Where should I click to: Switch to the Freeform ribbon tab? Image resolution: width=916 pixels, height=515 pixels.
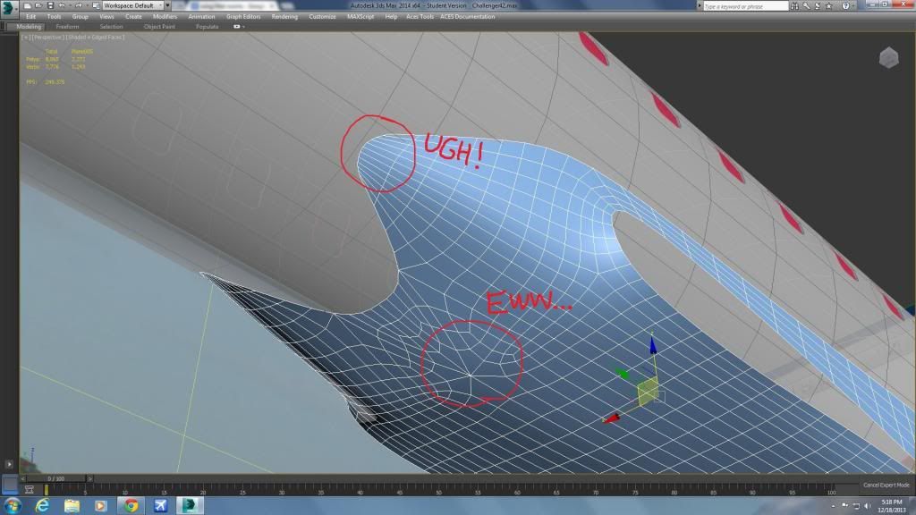68,27
